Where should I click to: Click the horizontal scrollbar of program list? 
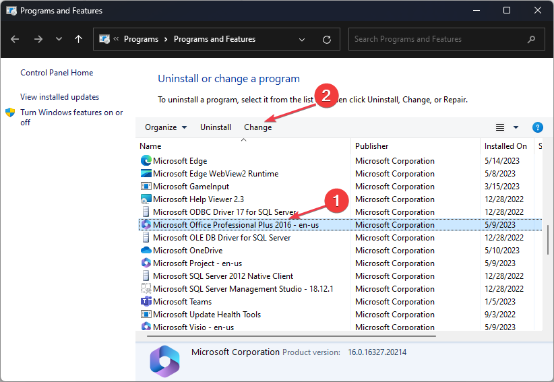coord(291,336)
